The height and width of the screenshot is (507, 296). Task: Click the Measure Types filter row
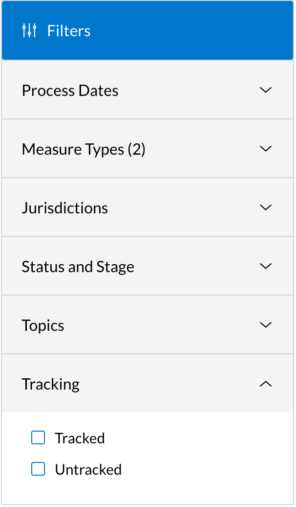pyautogui.click(x=148, y=149)
